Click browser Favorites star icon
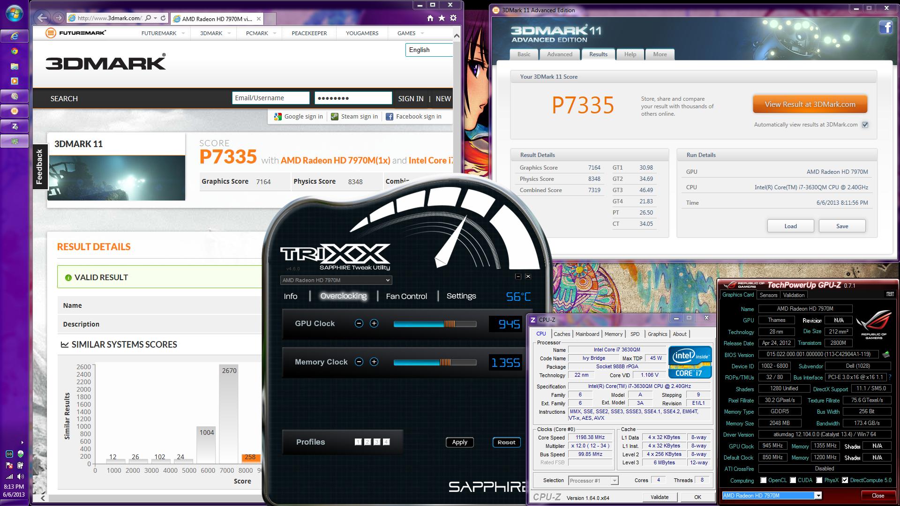Screen dimensions: 900x506 coord(442,18)
